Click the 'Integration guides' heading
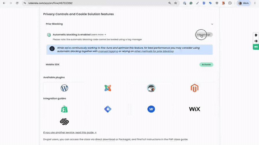 (55, 98)
